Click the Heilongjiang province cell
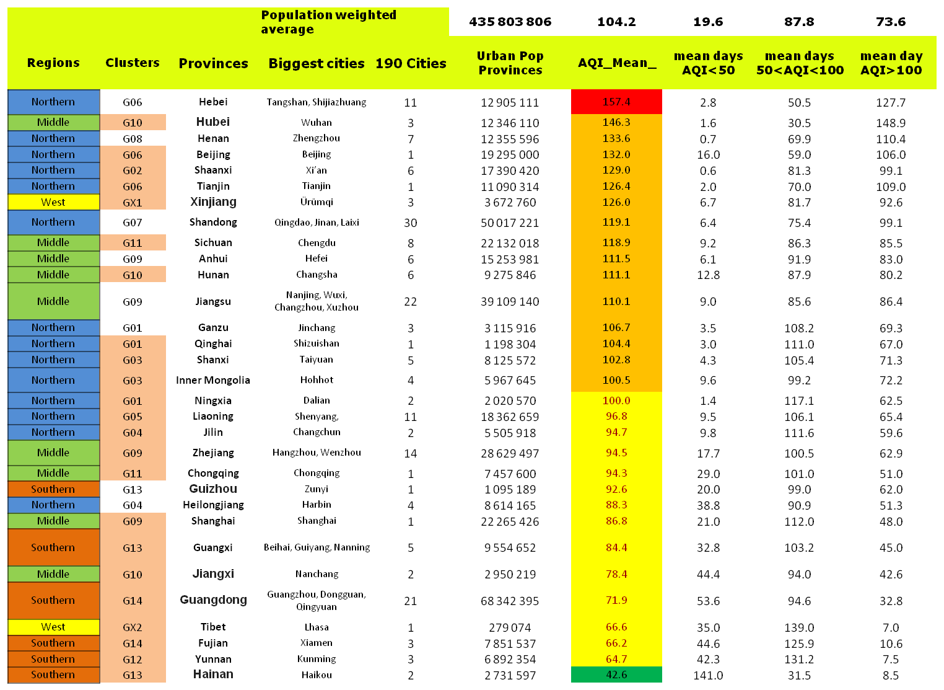This screenshot has height=690, width=944. click(213, 505)
